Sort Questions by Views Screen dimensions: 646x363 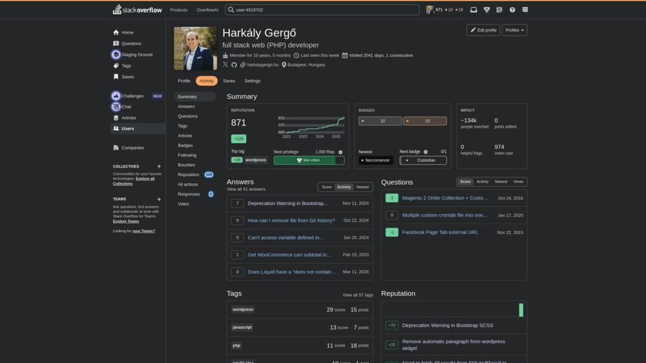tap(518, 182)
